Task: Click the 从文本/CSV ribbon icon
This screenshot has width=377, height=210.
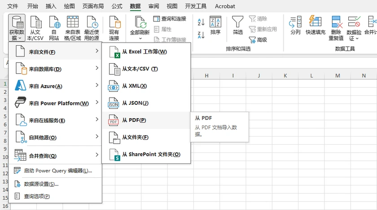Action: [35, 28]
